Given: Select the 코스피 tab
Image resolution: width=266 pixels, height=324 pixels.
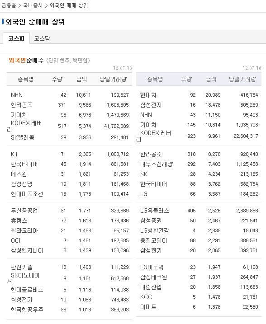Looking at the screenshot, I should (16, 38).
